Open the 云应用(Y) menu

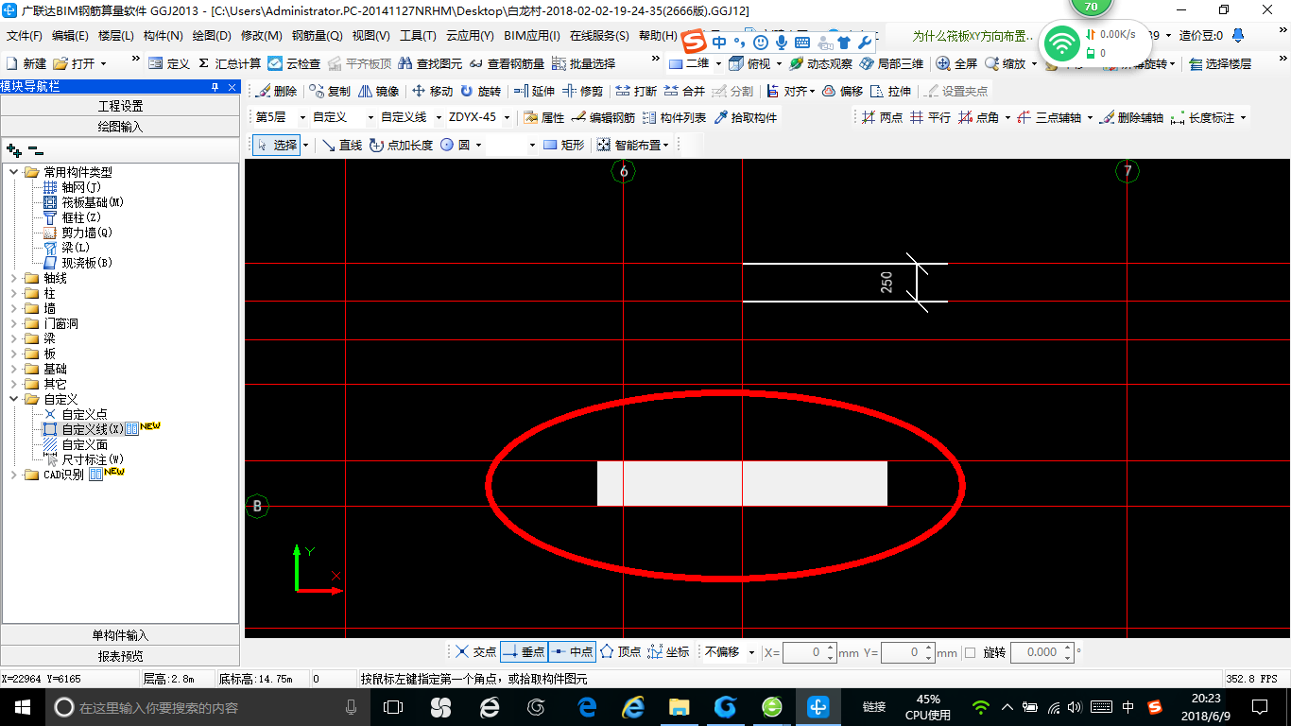click(470, 36)
